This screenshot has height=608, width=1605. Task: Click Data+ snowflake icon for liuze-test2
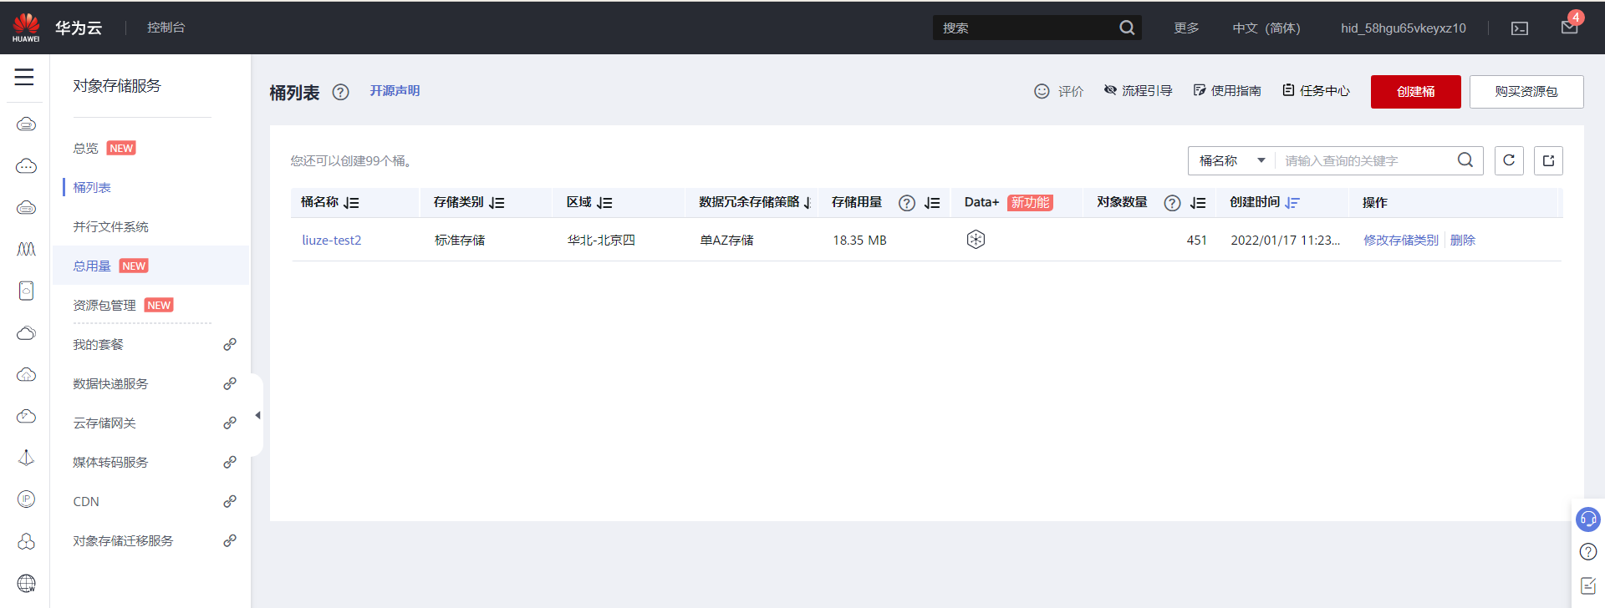click(x=976, y=240)
